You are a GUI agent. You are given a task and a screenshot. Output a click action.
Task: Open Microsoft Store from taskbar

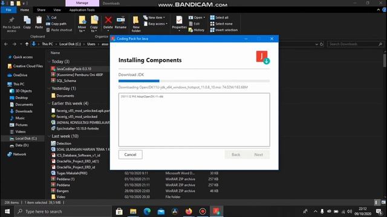(x=119, y=212)
